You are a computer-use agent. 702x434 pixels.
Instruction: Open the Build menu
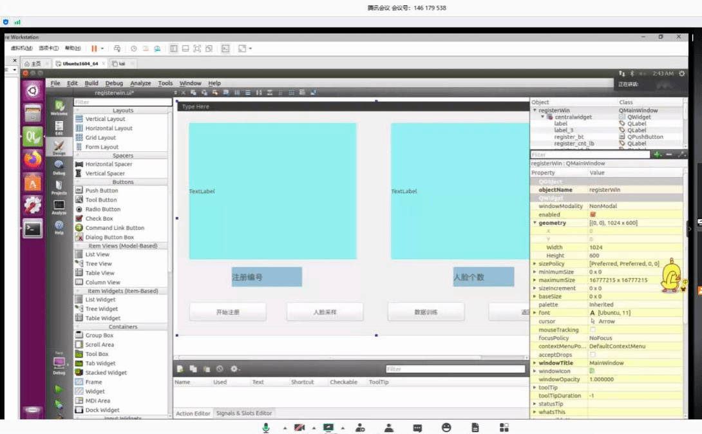pyautogui.click(x=91, y=83)
